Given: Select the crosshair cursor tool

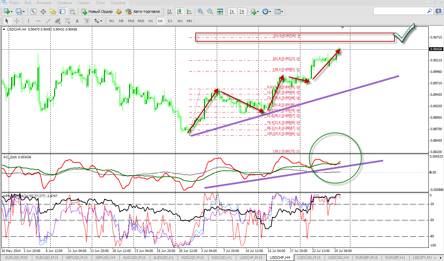Looking at the screenshot, I should pyautogui.click(x=17, y=21).
